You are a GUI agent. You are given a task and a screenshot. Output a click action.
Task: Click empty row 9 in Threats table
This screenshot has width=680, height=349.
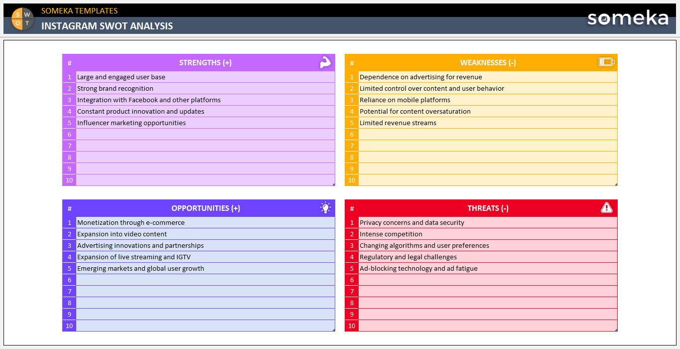(x=488, y=315)
